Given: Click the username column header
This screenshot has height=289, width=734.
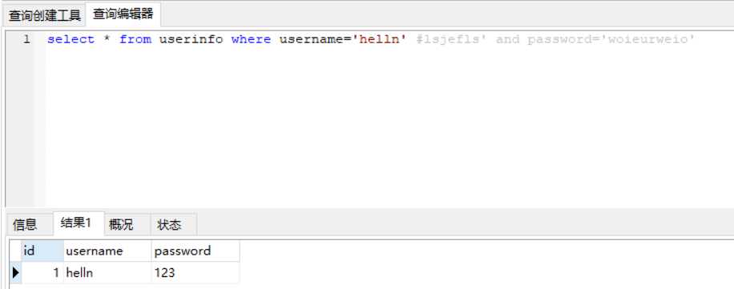Looking at the screenshot, I should (x=107, y=251).
